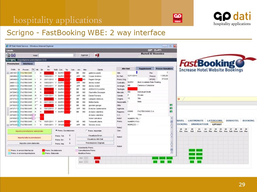This screenshot has height=192, width=257.
Task: Click the Note4 box scroll-down arrow
Action: coord(172,152)
